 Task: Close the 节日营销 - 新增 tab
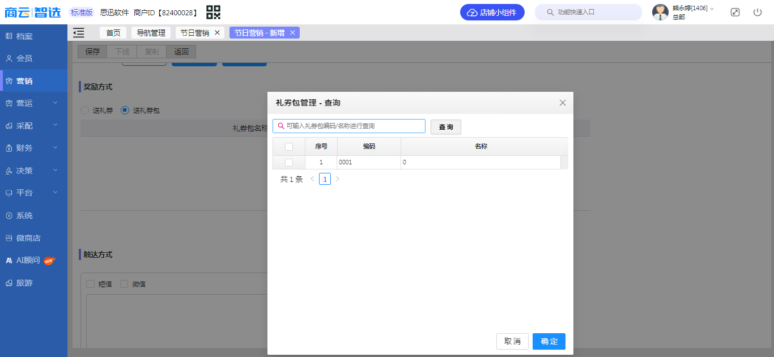[x=292, y=33]
